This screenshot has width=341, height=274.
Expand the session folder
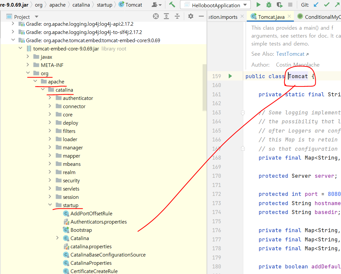tap(50, 197)
